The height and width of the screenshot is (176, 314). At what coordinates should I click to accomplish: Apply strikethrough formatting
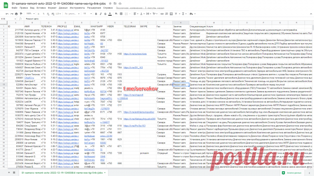(105, 14)
